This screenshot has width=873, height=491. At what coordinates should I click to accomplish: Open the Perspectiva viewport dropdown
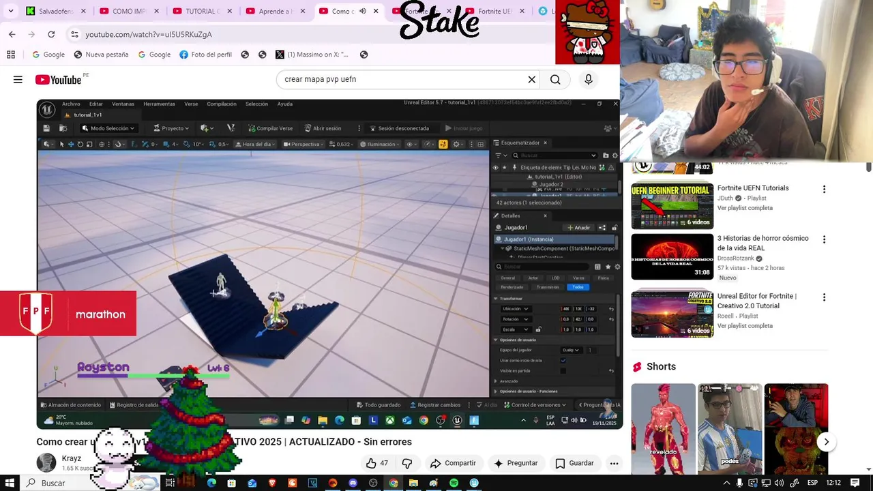305,144
